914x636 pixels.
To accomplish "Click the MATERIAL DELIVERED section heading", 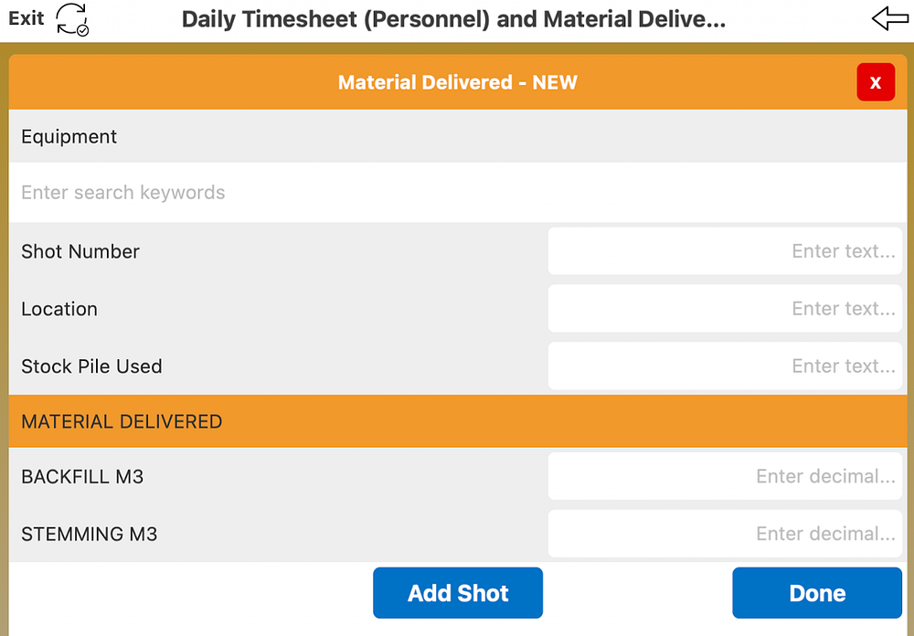I will click(x=122, y=421).
